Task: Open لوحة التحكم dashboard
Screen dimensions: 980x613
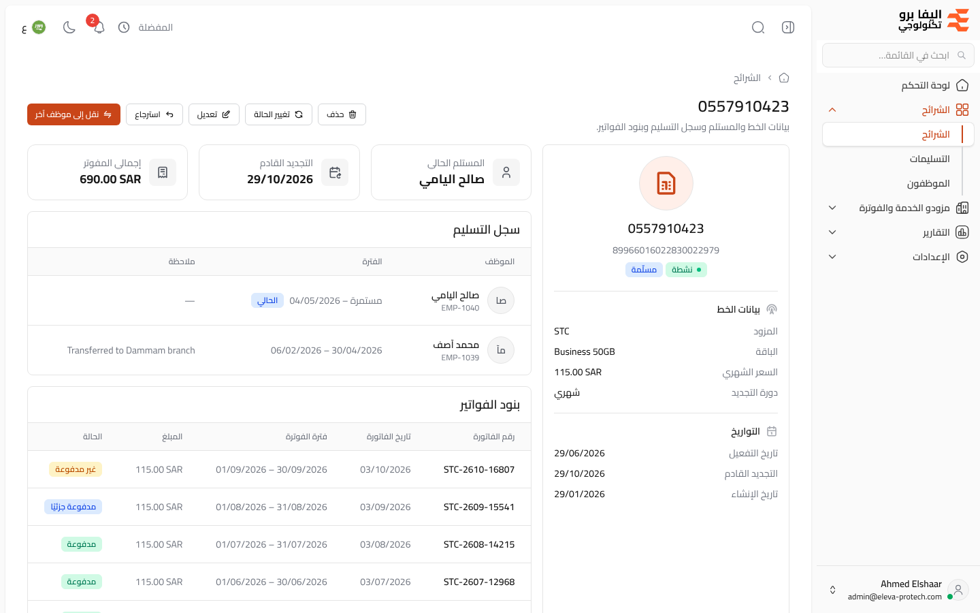Action: pyautogui.click(x=898, y=85)
